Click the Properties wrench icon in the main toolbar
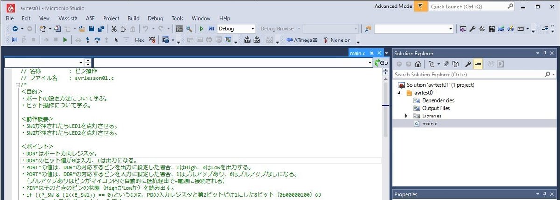Viewport: 560px width, 200px height. [x=472, y=28]
